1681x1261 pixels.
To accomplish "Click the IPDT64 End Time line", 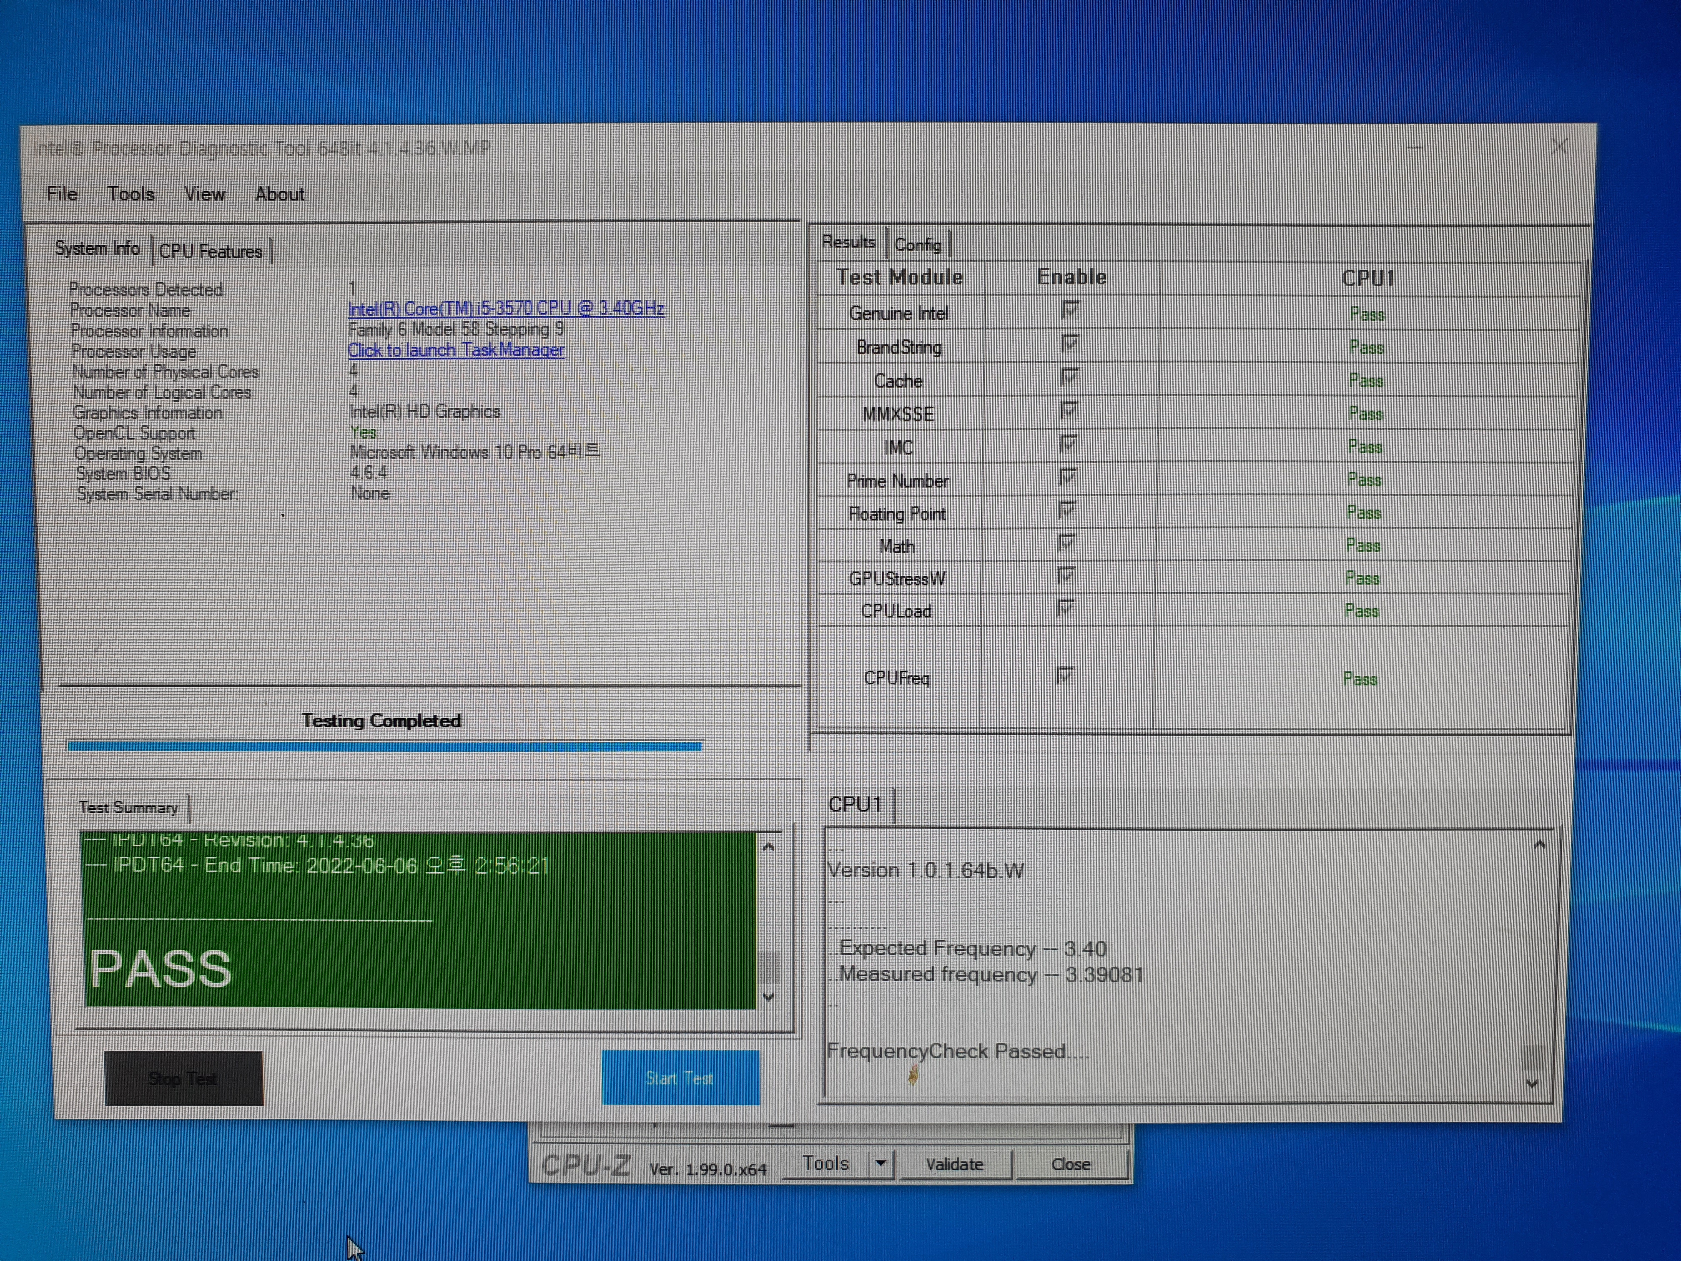I will [316, 866].
